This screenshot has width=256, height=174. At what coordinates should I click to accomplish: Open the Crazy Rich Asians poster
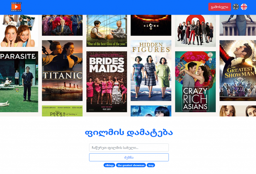coord(195,81)
